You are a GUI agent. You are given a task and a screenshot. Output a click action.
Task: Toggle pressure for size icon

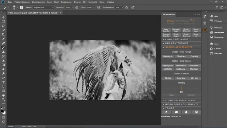[133, 7]
